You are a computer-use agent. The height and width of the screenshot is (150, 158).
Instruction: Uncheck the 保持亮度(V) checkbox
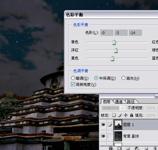tap(73, 84)
